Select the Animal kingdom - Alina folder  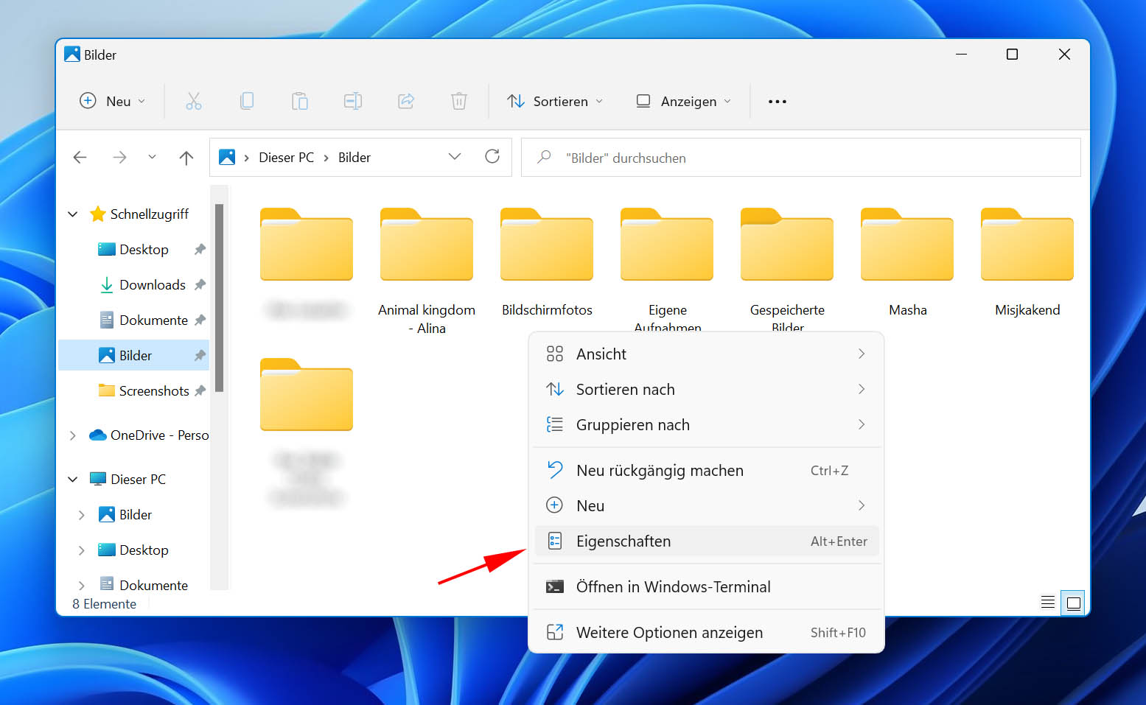[427, 271]
